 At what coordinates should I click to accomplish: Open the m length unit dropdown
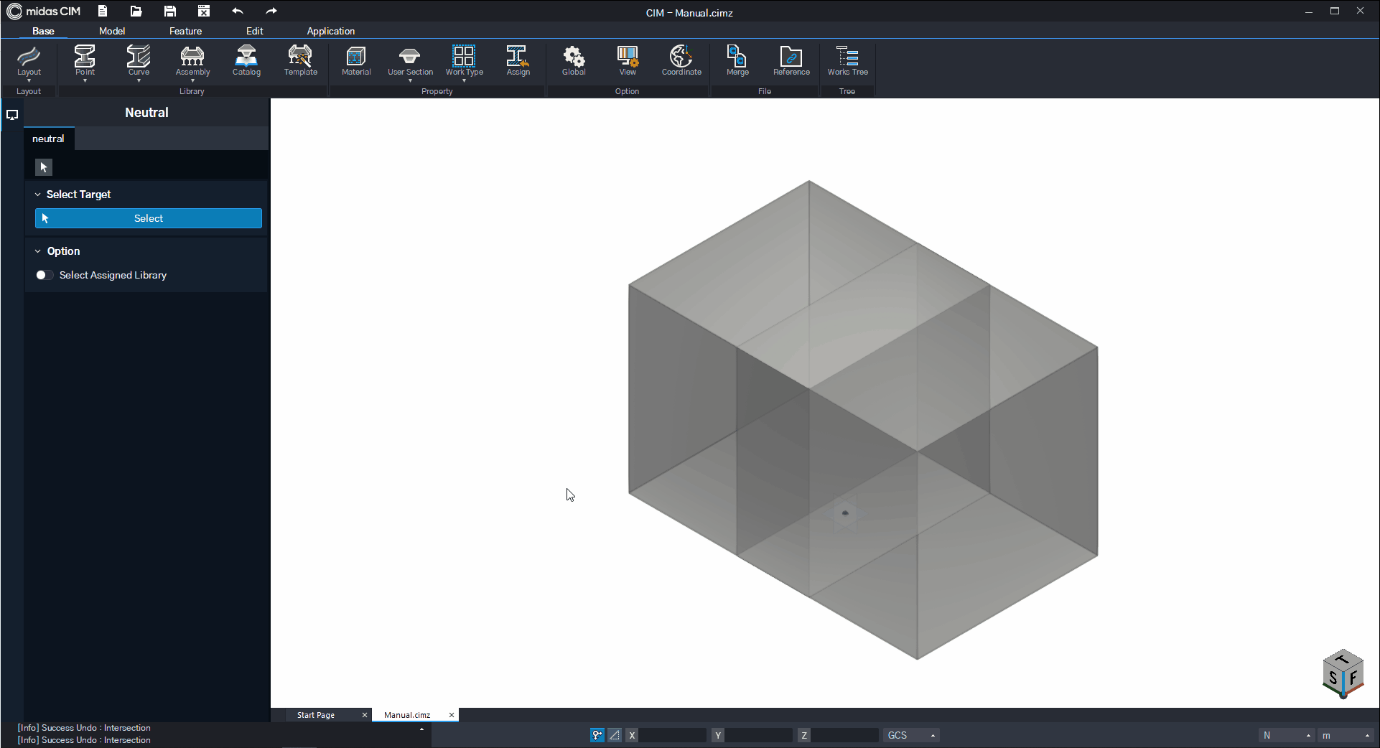pos(1346,735)
